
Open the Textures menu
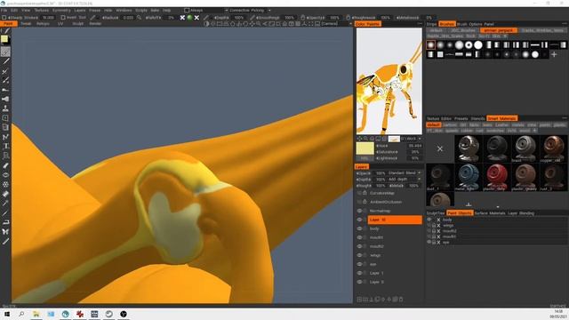(x=42, y=10)
